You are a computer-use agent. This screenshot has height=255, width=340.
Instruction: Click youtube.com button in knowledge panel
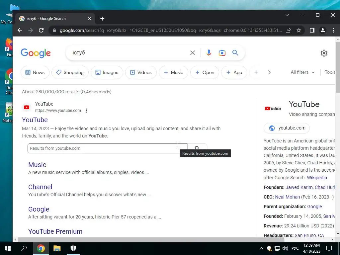tap(287, 128)
